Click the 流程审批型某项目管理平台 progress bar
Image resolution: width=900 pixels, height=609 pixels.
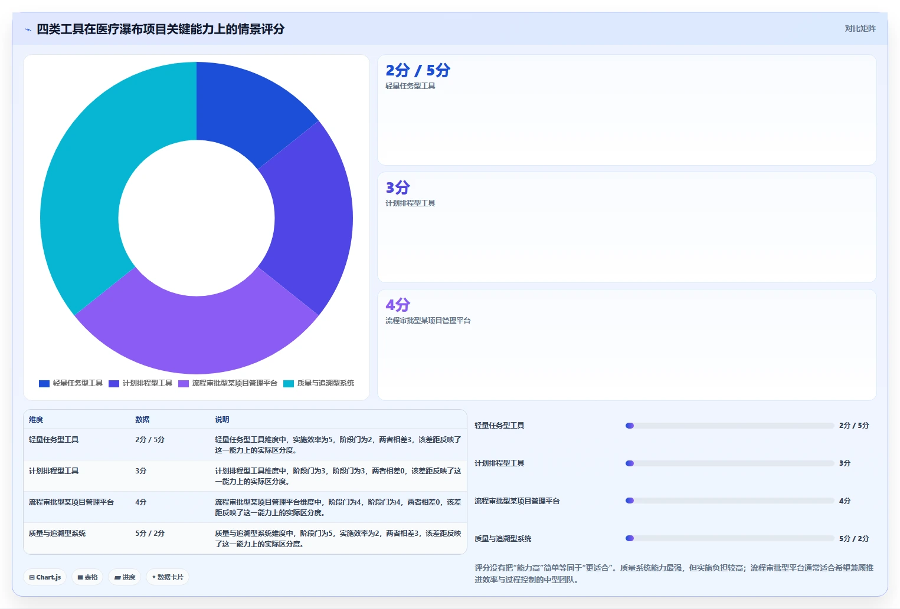click(x=729, y=501)
